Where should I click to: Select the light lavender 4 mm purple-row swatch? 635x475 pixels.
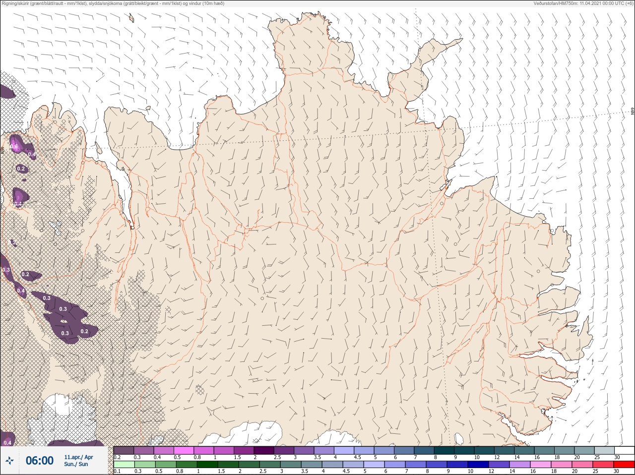pyautogui.click(x=344, y=450)
